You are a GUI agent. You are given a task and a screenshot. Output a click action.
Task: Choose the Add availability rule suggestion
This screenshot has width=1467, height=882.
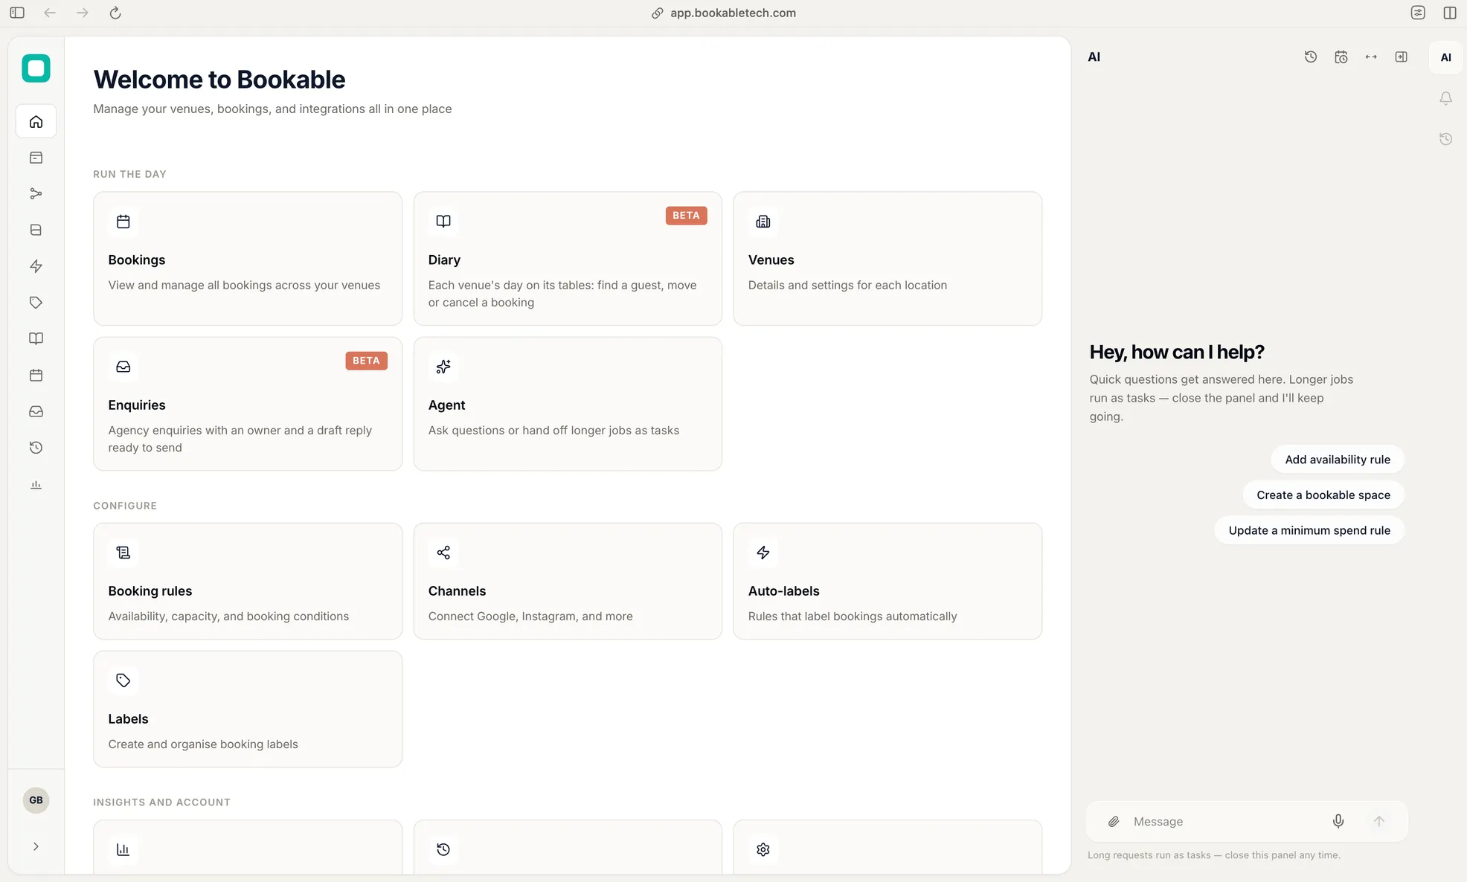point(1338,460)
